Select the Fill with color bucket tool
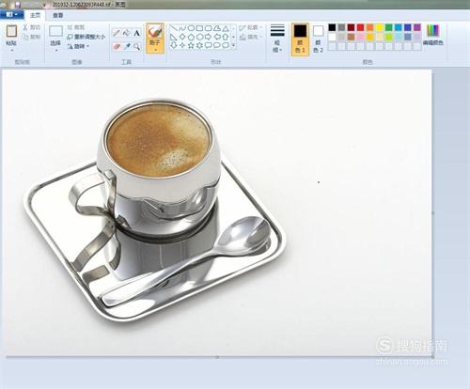 (127, 33)
